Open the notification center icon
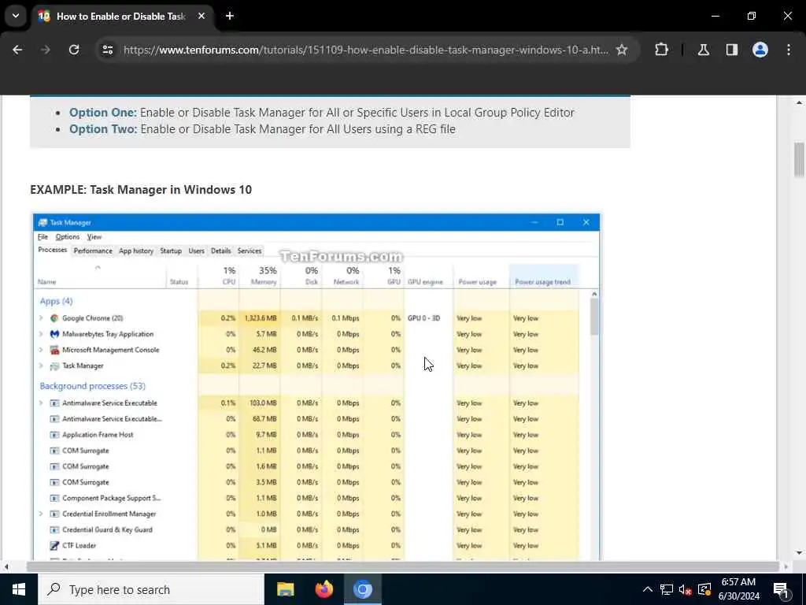806x605 pixels. [x=782, y=589]
